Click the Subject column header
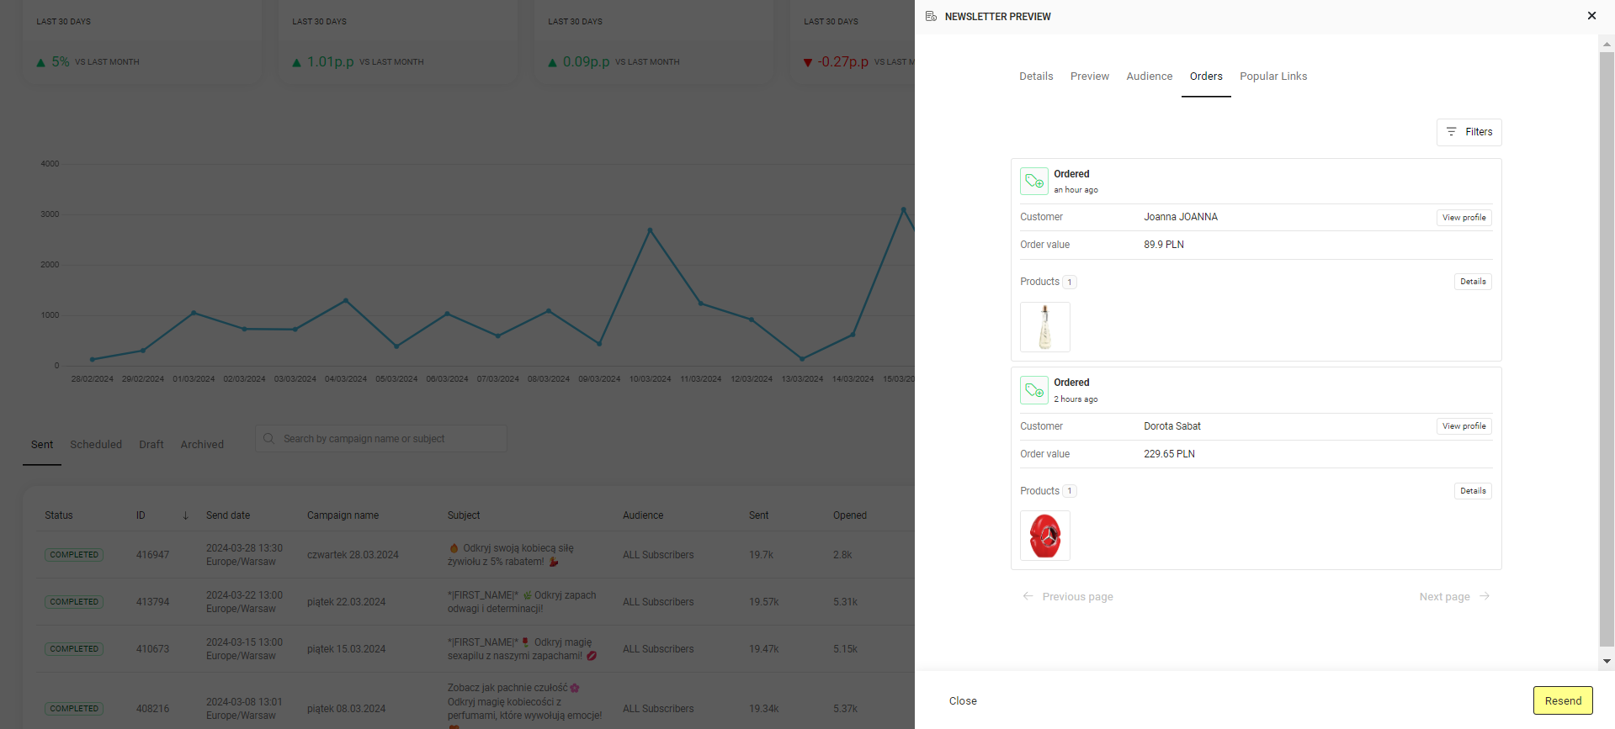This screenshot has height=729, width=1615. coord(464,515)
